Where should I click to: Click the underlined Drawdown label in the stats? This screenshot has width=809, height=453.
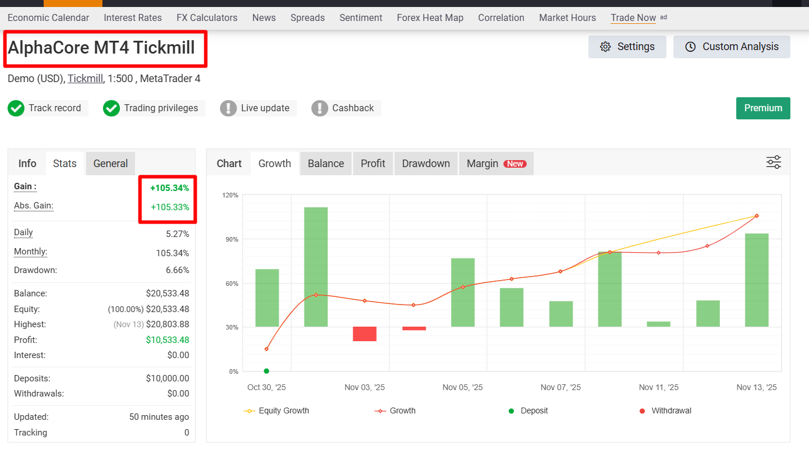point(36,270)
